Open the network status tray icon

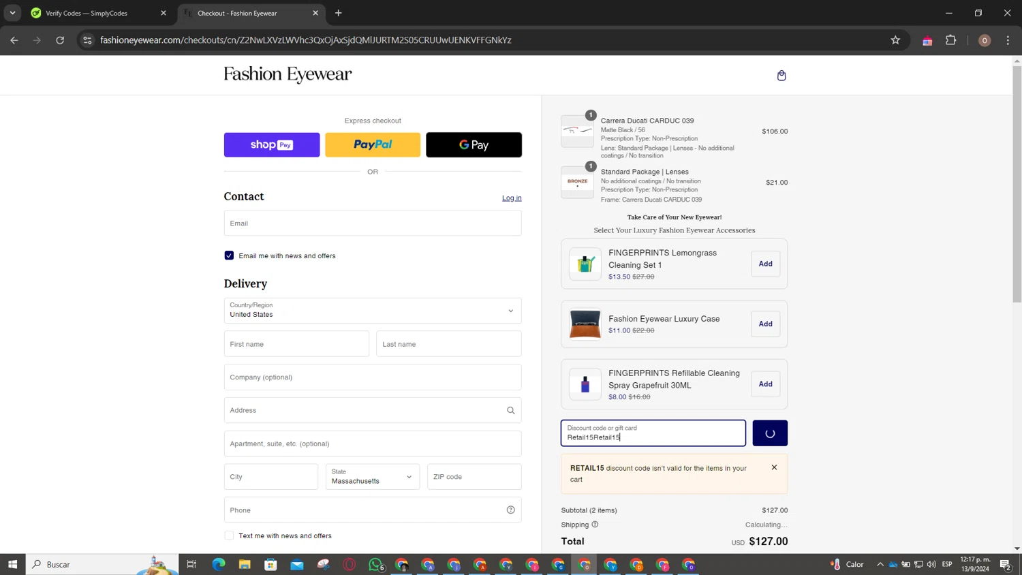918,564
